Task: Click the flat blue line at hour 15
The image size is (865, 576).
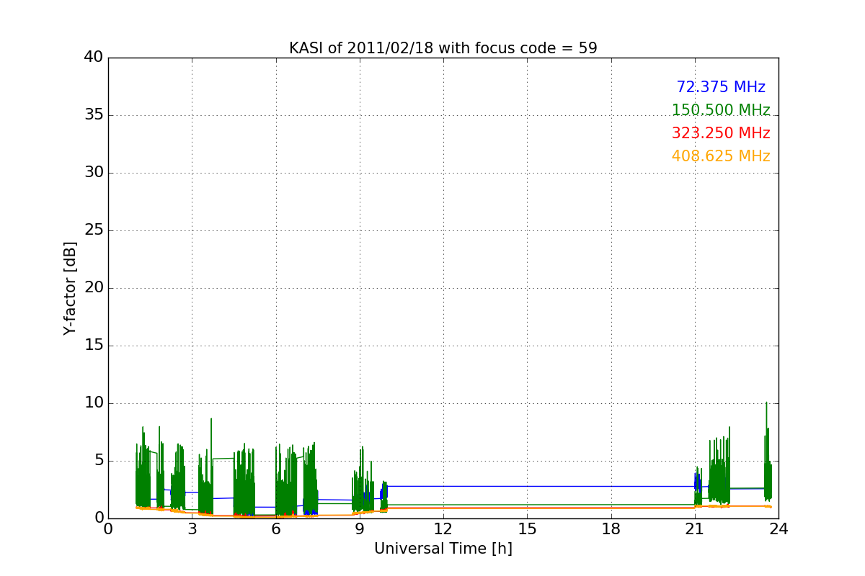Action: tap(527, 486)
